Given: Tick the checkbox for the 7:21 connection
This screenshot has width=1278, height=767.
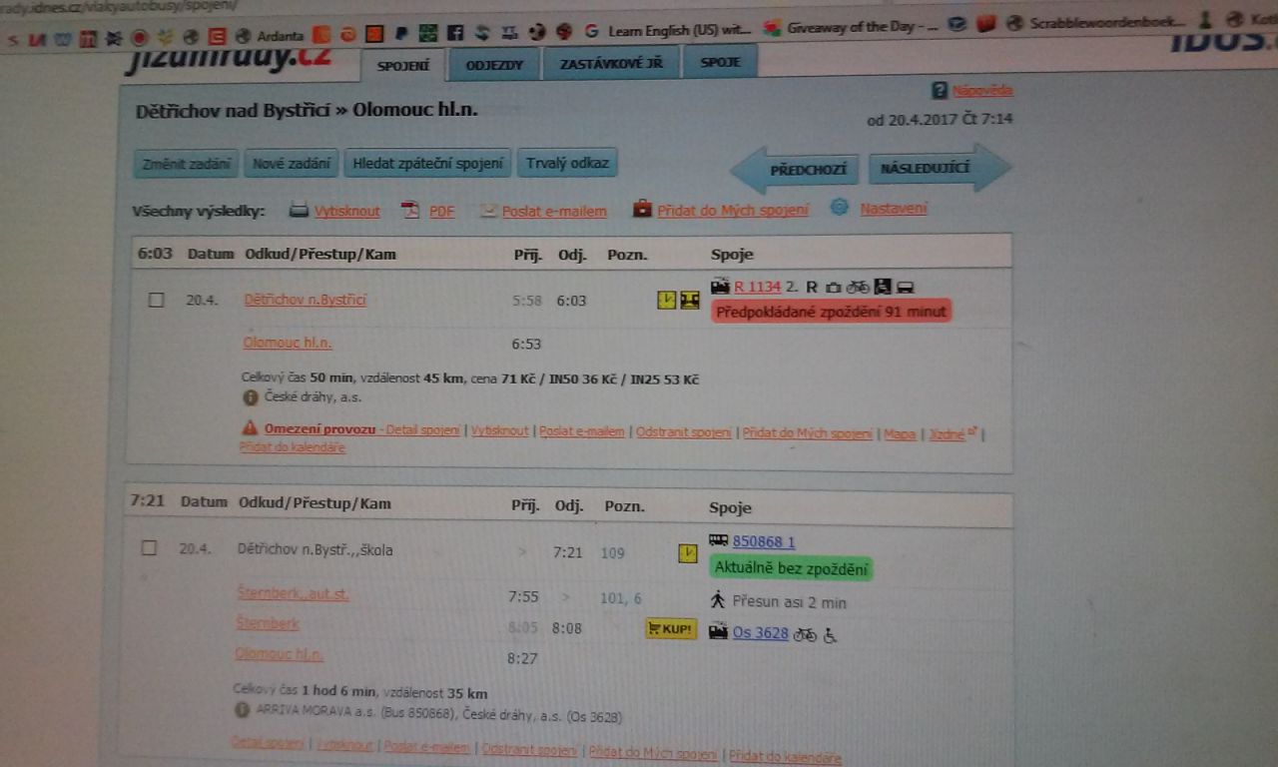Looking at the screenshot, I should point(149,548).
